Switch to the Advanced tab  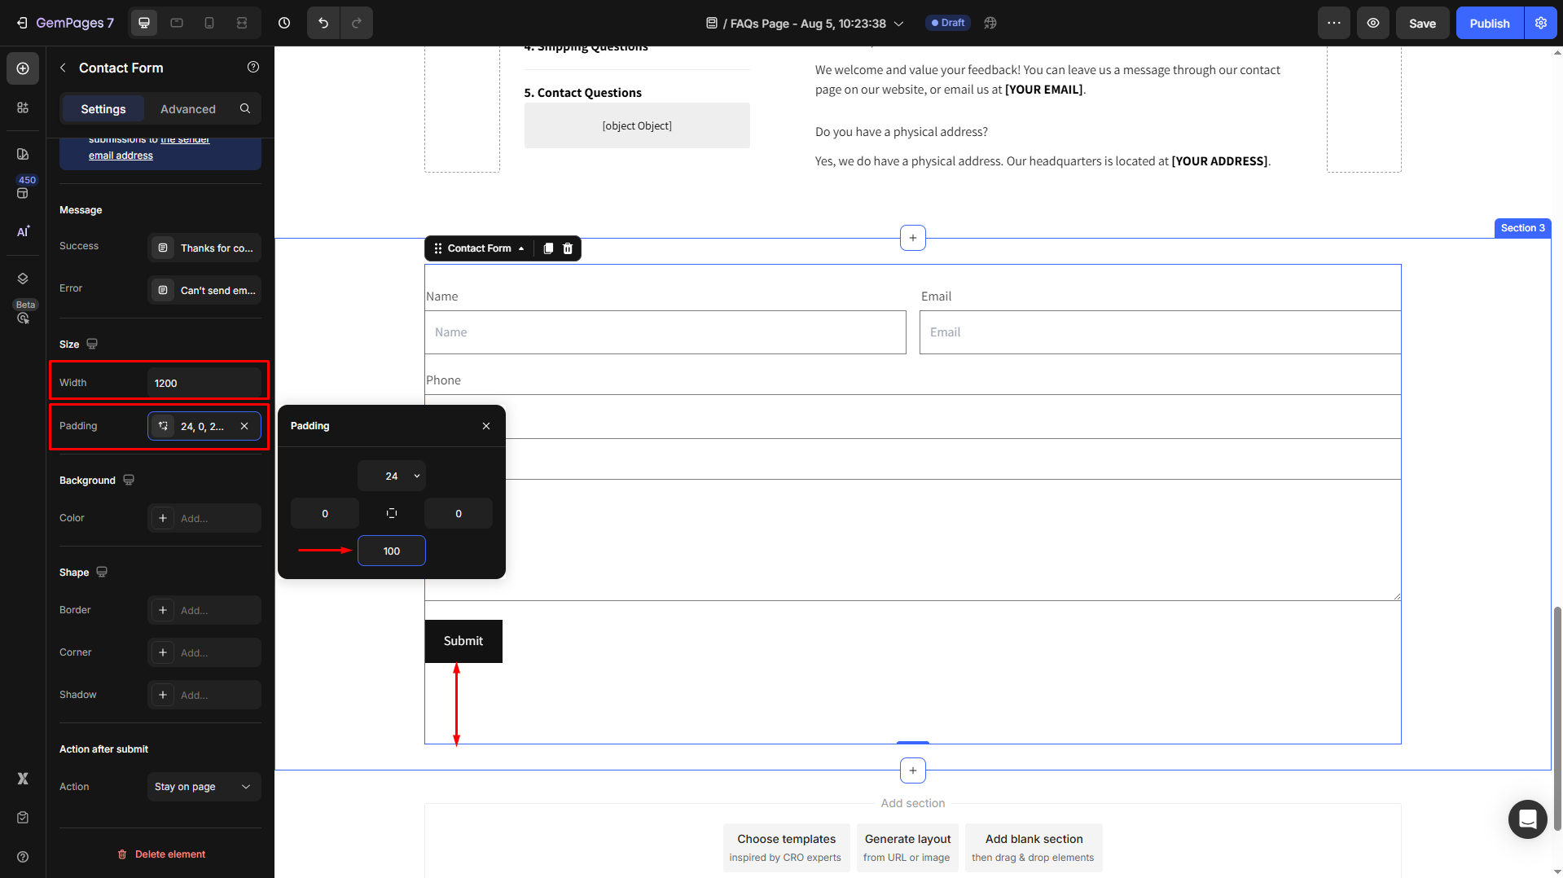[187, 108]
